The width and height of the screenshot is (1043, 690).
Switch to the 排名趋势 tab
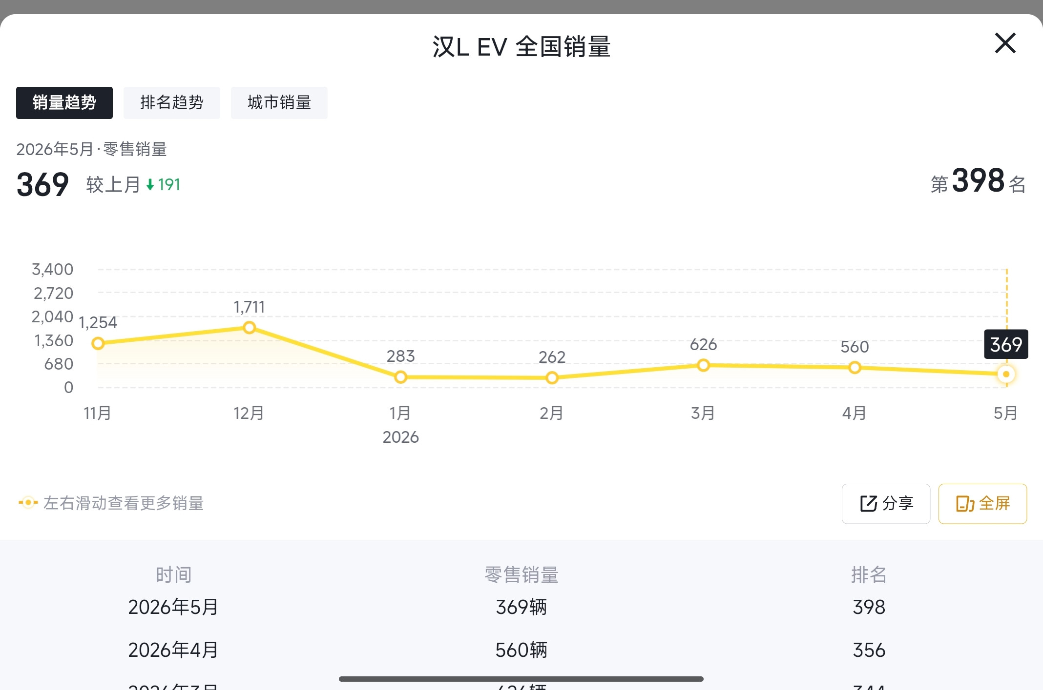click(172, 103)
